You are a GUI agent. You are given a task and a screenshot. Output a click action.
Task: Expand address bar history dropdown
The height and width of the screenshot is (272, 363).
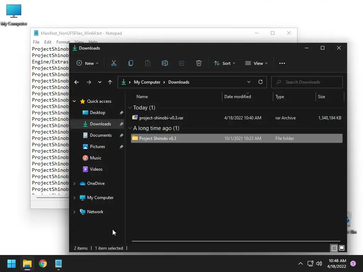tap(248, 82)
